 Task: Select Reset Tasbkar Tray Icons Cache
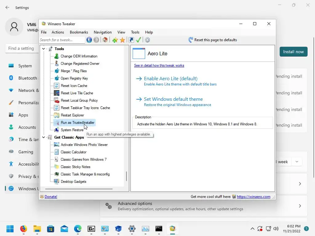coord(85,108)
